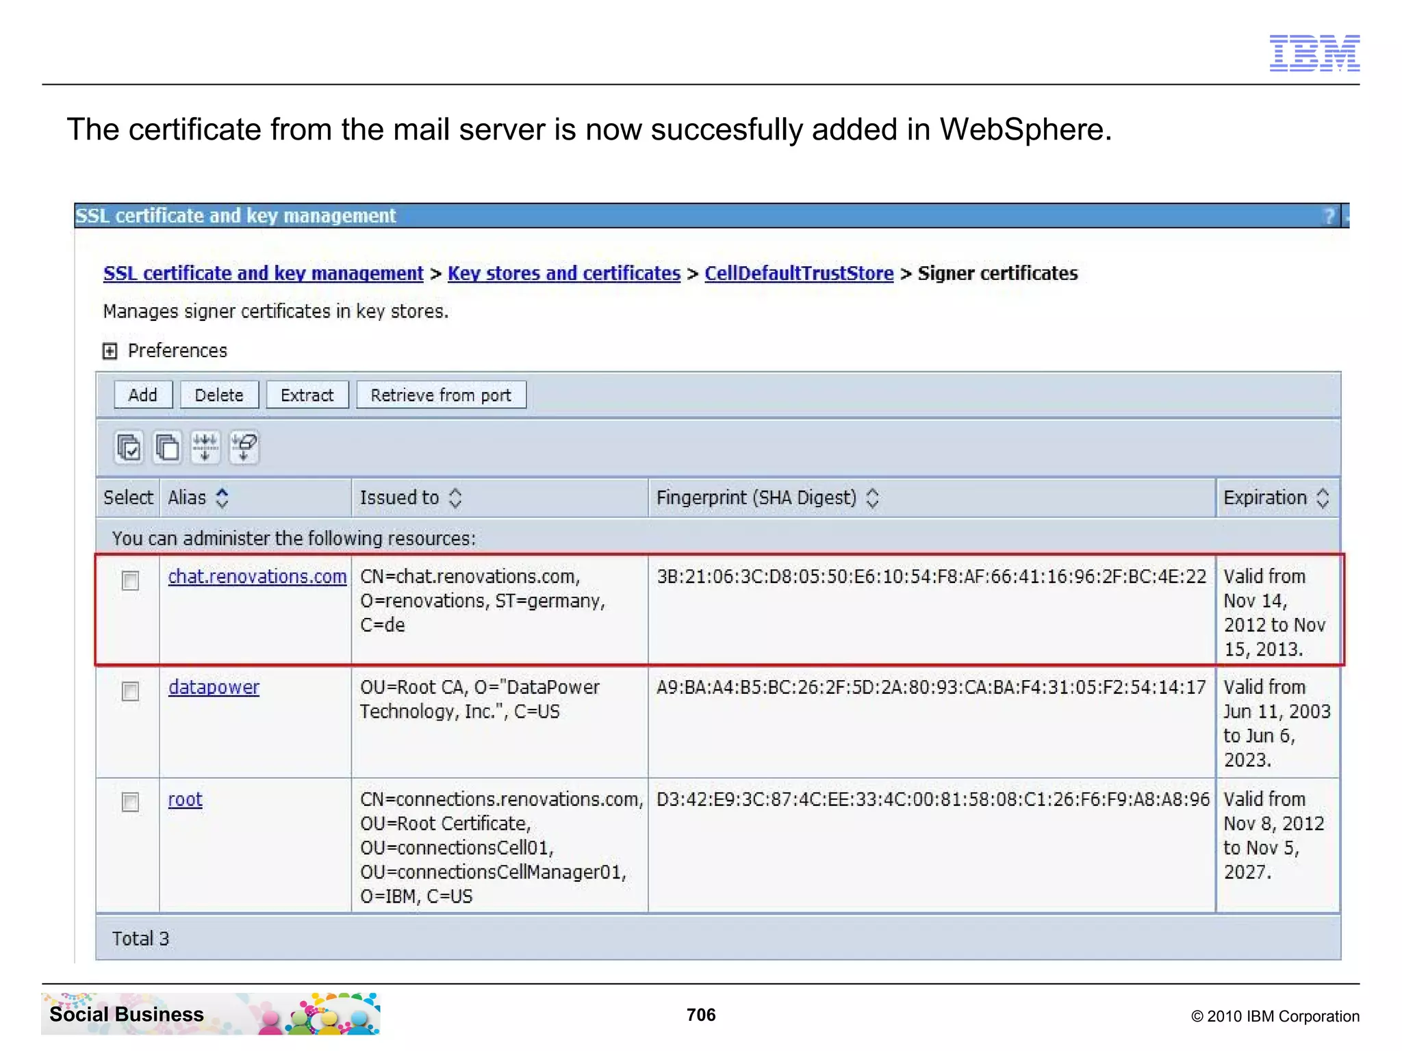Click the fingerprint starting with 3B:21:06
The width and height of the screenshot is (1402, 1051).
(931, 577)
